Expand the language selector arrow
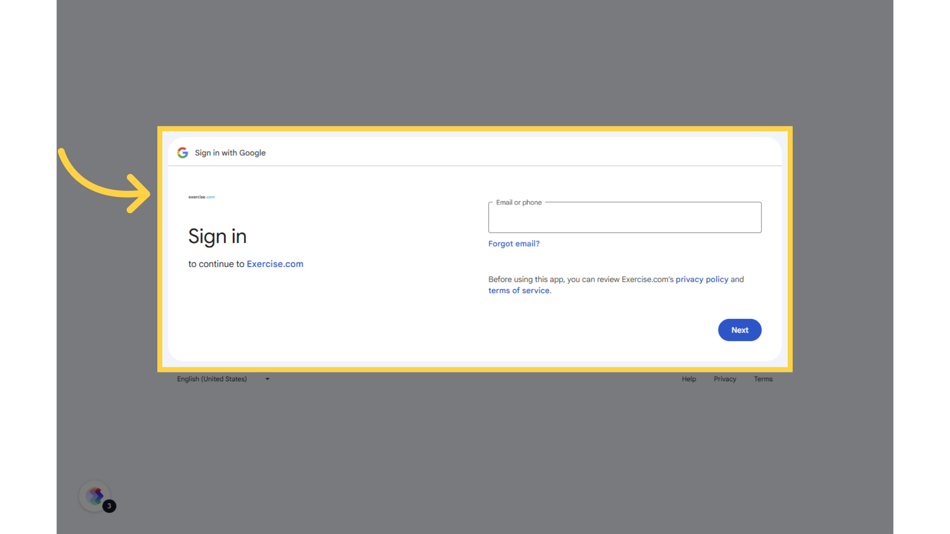 pyautogui.click(x=267, y=379)
